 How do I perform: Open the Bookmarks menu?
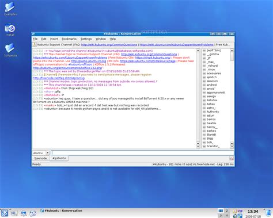pos(69,39)
